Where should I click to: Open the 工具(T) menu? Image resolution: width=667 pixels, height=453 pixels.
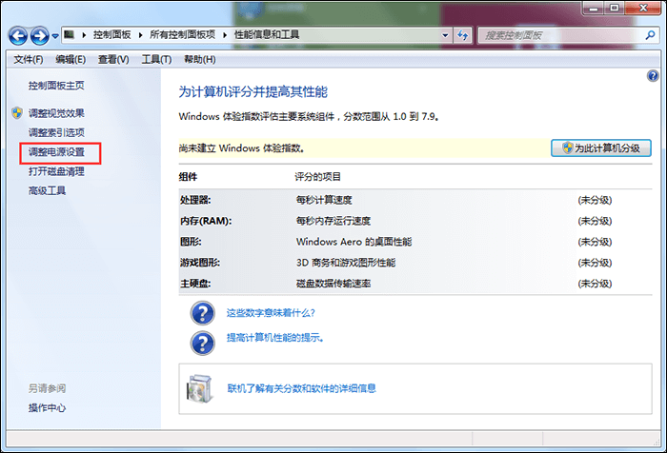click(x=156, y=60)
